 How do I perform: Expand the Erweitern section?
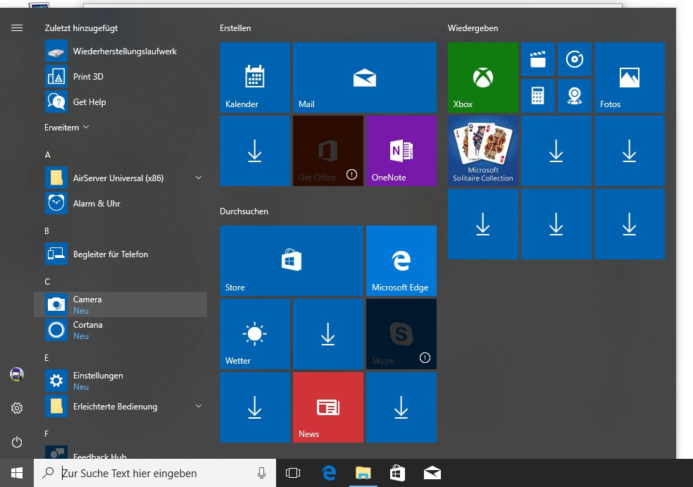coord(64,127)
